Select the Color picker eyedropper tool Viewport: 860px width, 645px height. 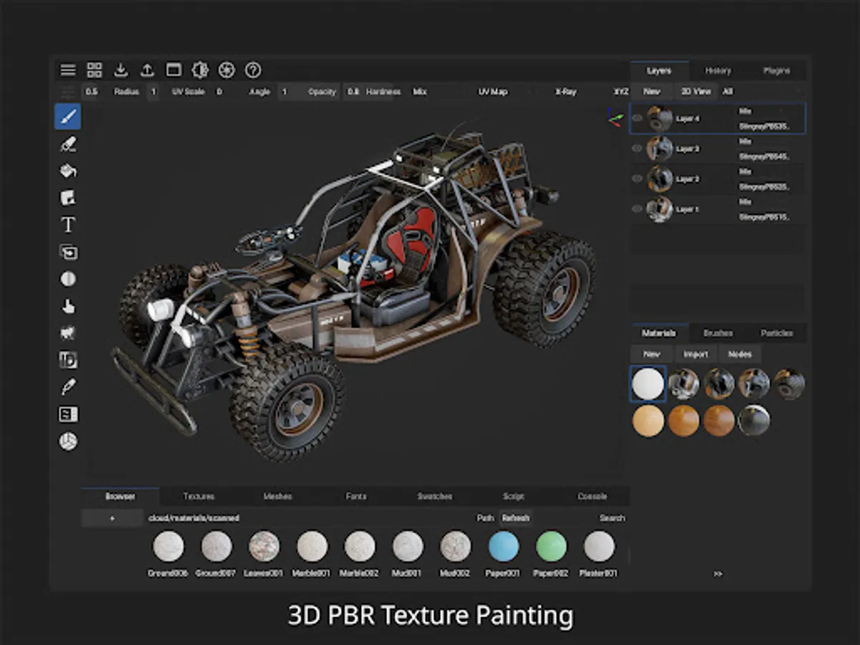68,388
